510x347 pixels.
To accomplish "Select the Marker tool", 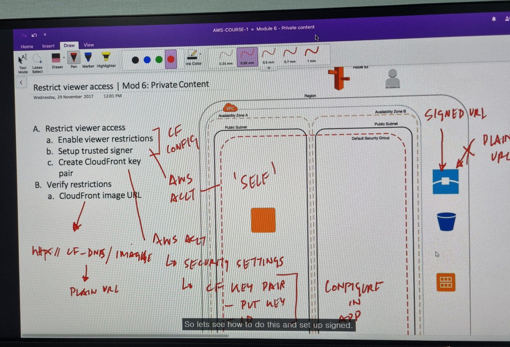I will pyautogui.click(x=88, y=60).
